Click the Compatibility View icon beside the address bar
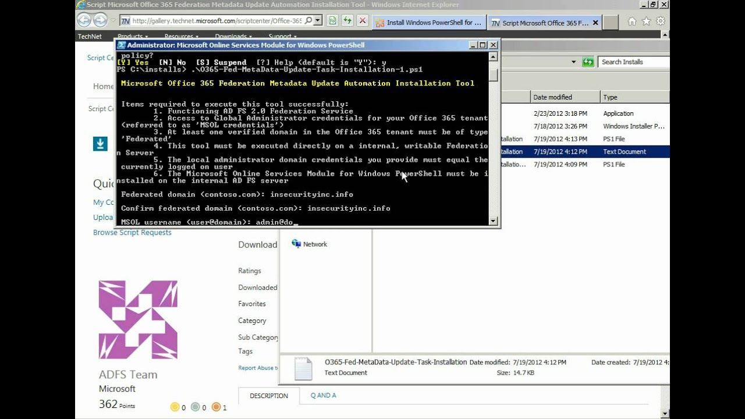Viewport: 745px width, 419px height. pyautogui.click(x=332, y=20)
